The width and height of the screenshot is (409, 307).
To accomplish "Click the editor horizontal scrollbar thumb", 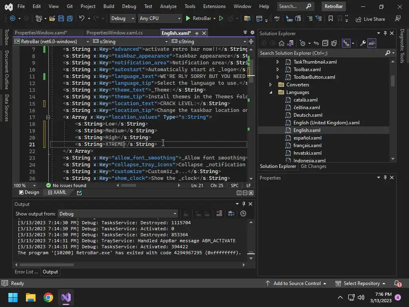I will [129, 185].
